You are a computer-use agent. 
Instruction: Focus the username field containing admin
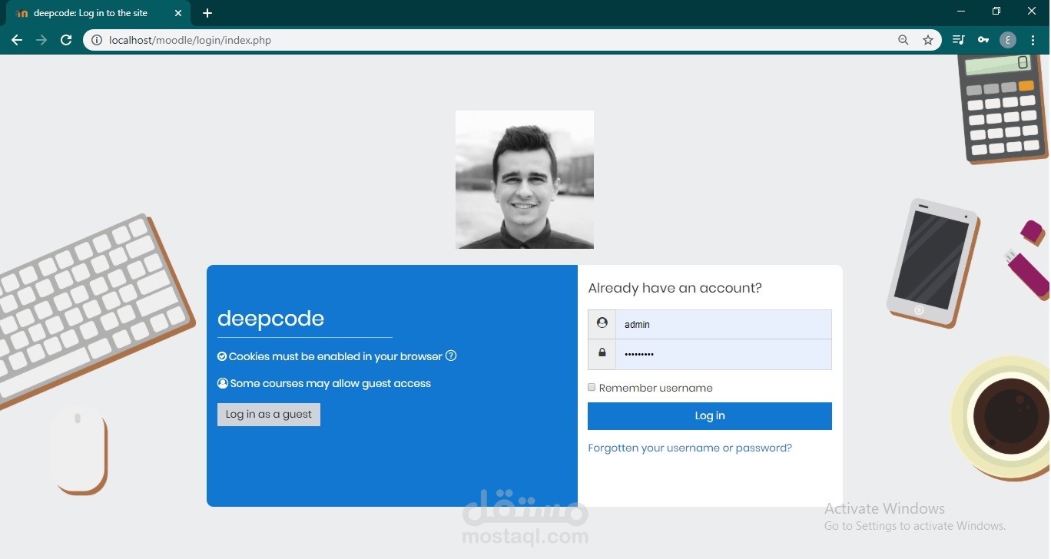(724, 324)
